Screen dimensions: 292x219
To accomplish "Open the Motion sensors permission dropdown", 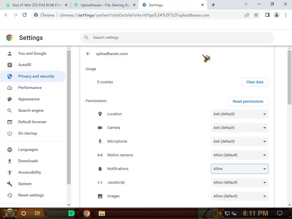I will [x=240, y=155].
